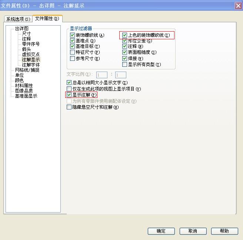Uncheck 基准目标(T) checkbox
The height and width of the screenshot is (240, 243).
72,46
